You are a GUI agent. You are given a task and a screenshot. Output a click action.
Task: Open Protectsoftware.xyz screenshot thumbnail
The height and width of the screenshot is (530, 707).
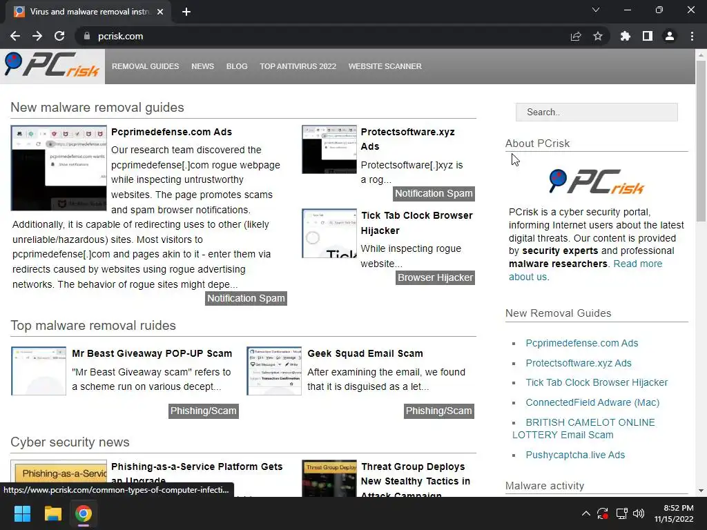pos(329,149)
